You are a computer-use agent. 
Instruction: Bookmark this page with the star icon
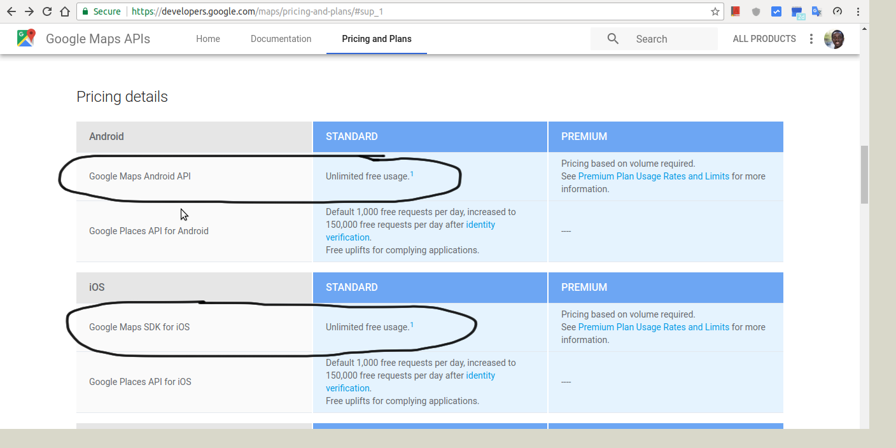[x=715, y=11]
